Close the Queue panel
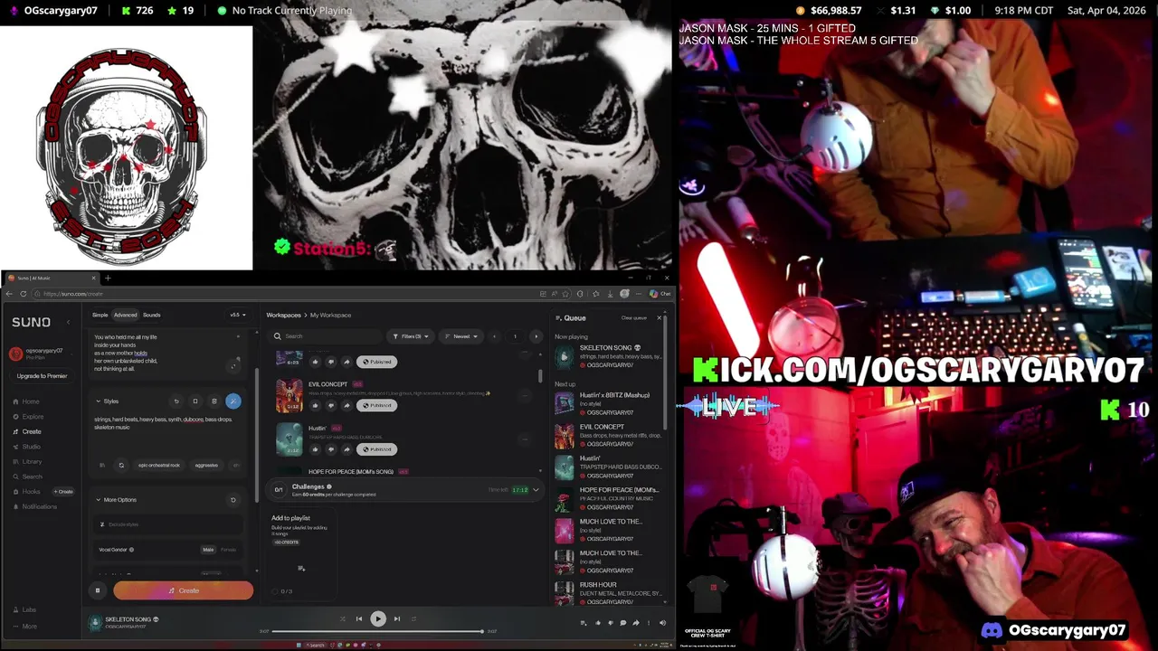1158x651 pixels. (x=659, y=318)
